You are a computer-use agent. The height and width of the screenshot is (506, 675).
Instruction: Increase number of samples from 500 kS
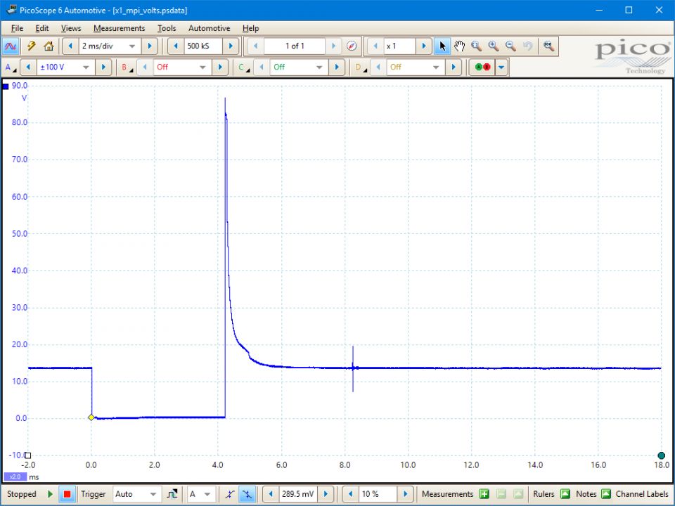[231, 46]
